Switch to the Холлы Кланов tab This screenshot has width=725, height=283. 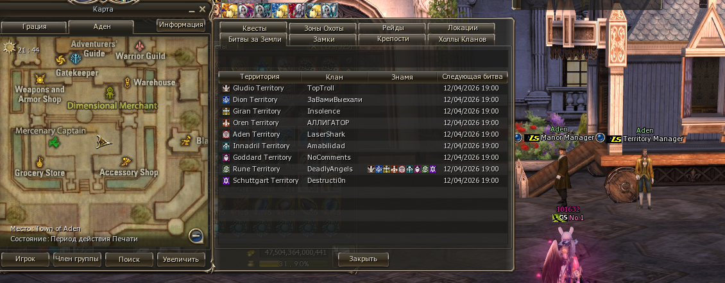[461, 39]
